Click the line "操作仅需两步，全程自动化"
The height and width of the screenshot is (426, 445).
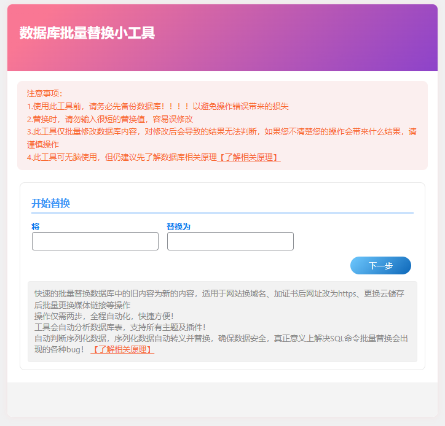click(104, 316)
